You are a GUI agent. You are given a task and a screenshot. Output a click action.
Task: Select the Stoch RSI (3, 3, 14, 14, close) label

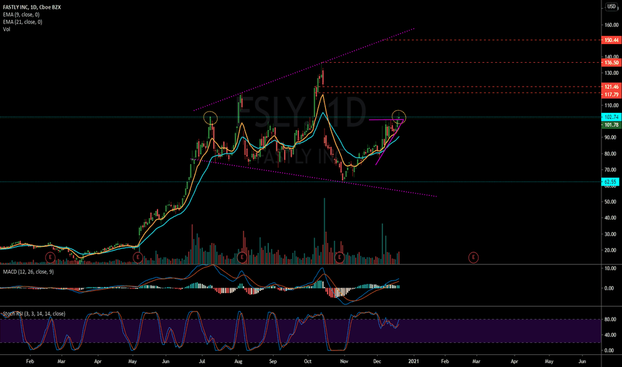[34, 314]
